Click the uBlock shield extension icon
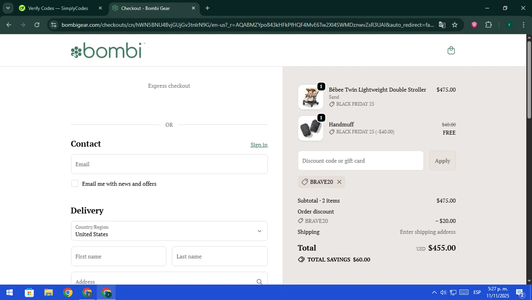Screen dimensions: 532x300 tap(474, 25)
